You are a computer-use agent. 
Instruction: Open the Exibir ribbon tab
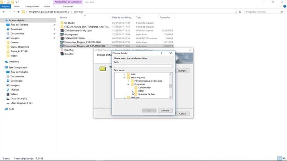pyautogui.click(x=47, y=6)
